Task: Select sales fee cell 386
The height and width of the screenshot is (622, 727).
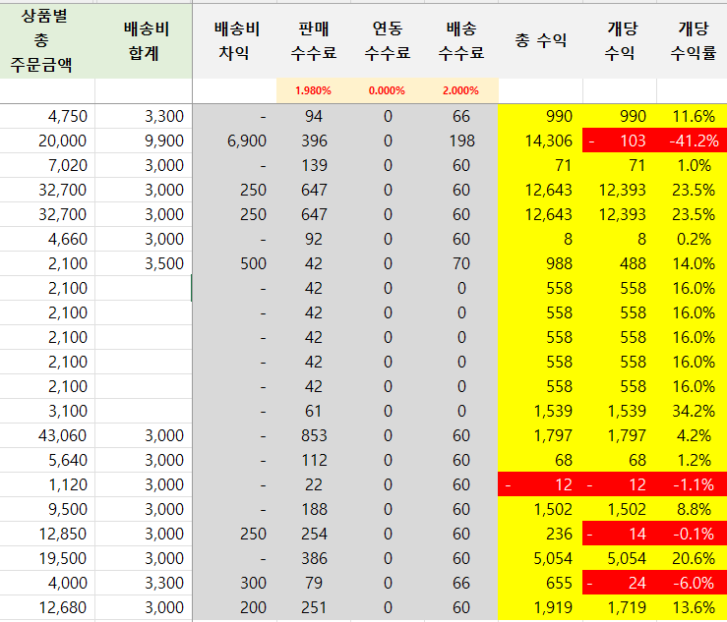Action: 314,558
